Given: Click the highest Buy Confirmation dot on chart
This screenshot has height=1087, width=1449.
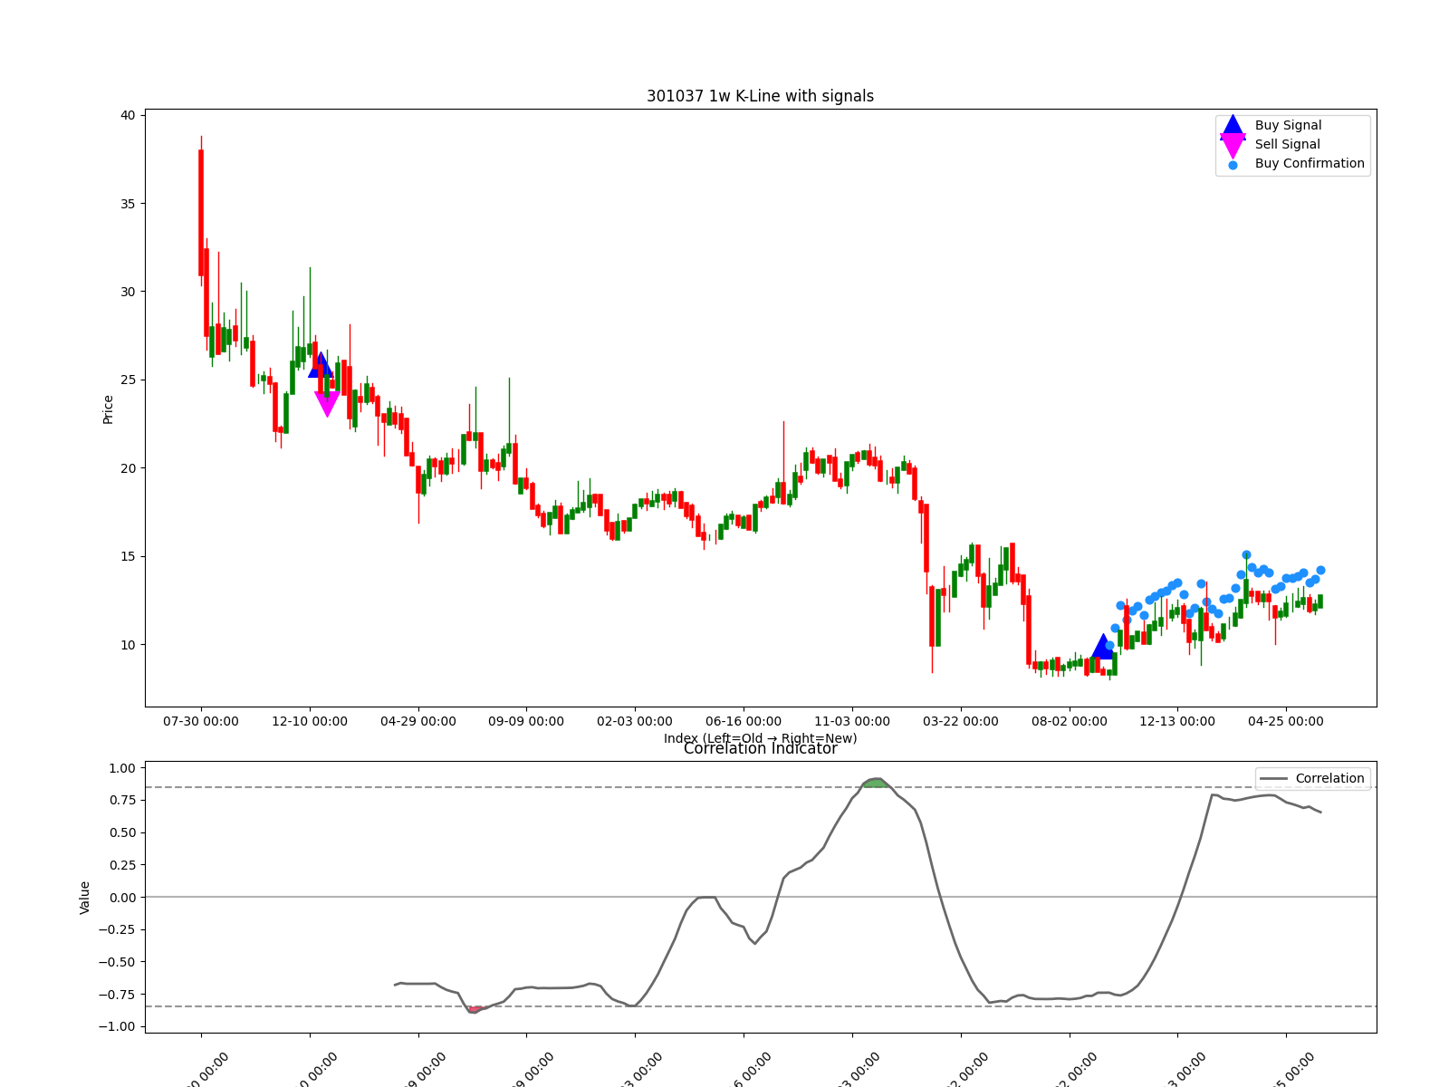Looking at the screenshot, I should pos(1246,554).
